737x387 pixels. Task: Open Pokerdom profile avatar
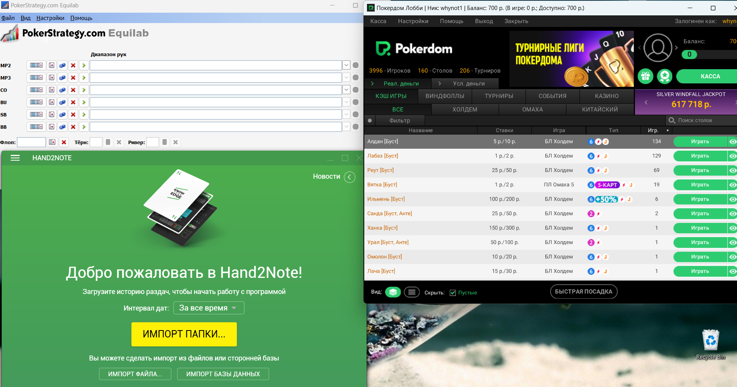(x=658, y=48)
